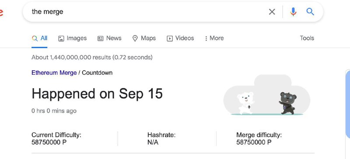Click the Happened on Sep 15 heading
Viewport: 350px width, 159px height.
coord(97,93)
